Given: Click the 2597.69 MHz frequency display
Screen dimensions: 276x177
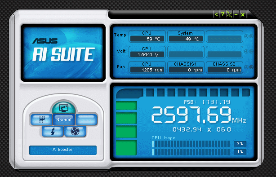Looking at the screenshot, I should 199,115.
